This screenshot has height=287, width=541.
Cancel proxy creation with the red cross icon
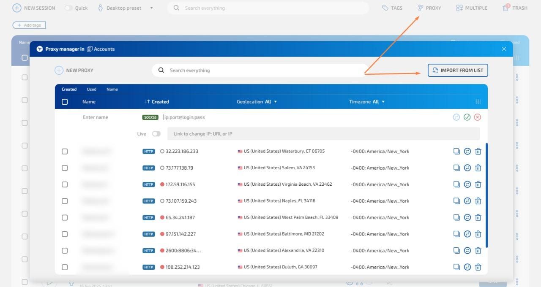pos(478,117)
